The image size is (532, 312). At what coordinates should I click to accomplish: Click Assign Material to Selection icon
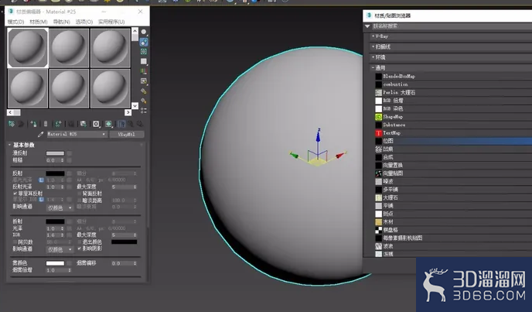(x=33, y=124)
